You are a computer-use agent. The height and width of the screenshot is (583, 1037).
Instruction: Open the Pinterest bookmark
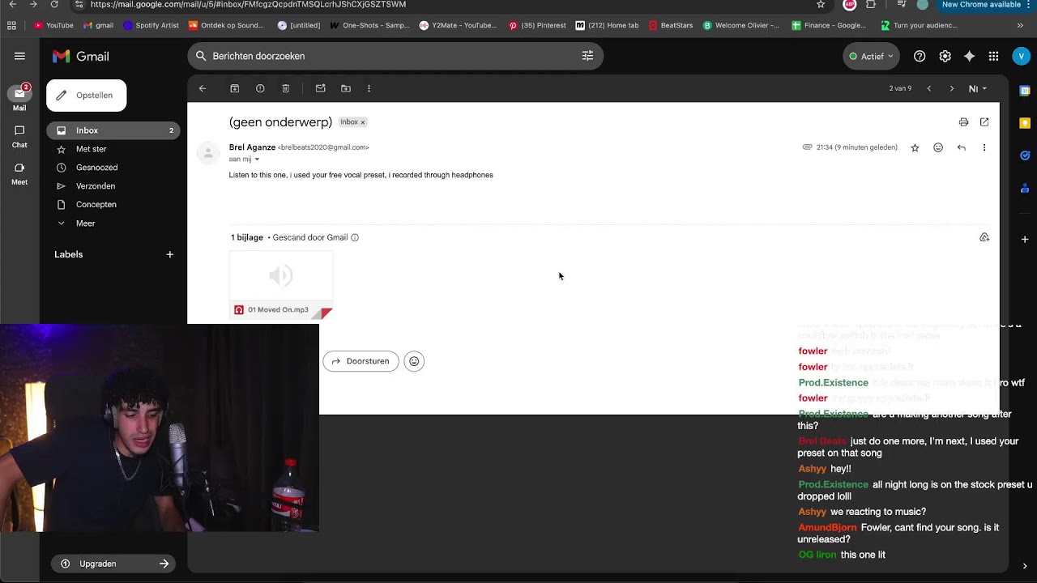pos(537,25)
